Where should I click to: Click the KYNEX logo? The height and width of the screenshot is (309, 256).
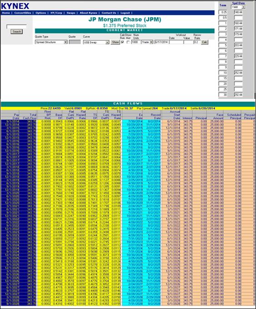click(x=15, y=6)
